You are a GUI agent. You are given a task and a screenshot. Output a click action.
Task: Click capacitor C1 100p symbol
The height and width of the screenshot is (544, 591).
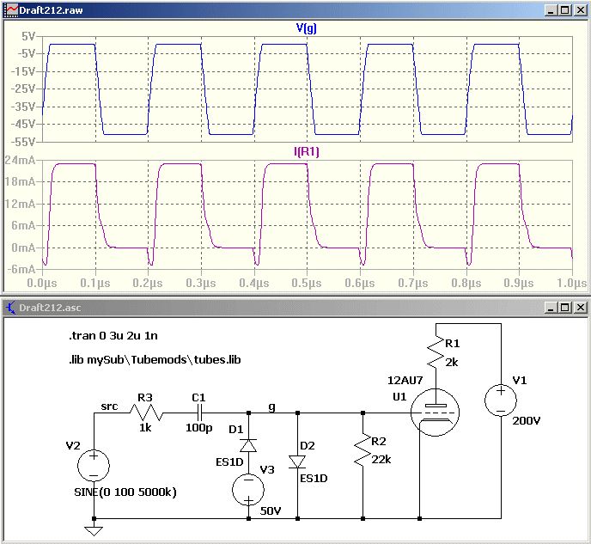pyautogui.click(x=200, y=413)
